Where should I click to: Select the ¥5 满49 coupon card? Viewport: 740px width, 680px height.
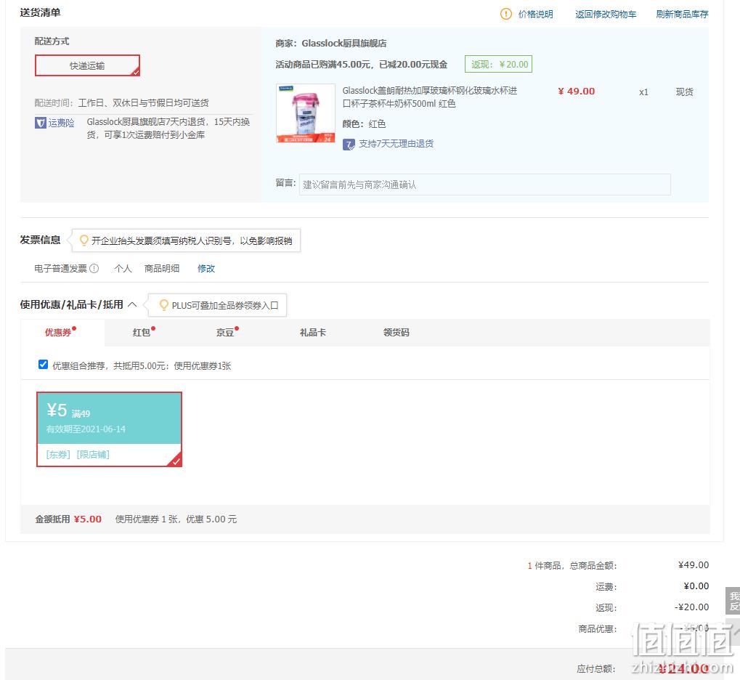(x=109, y=429)
